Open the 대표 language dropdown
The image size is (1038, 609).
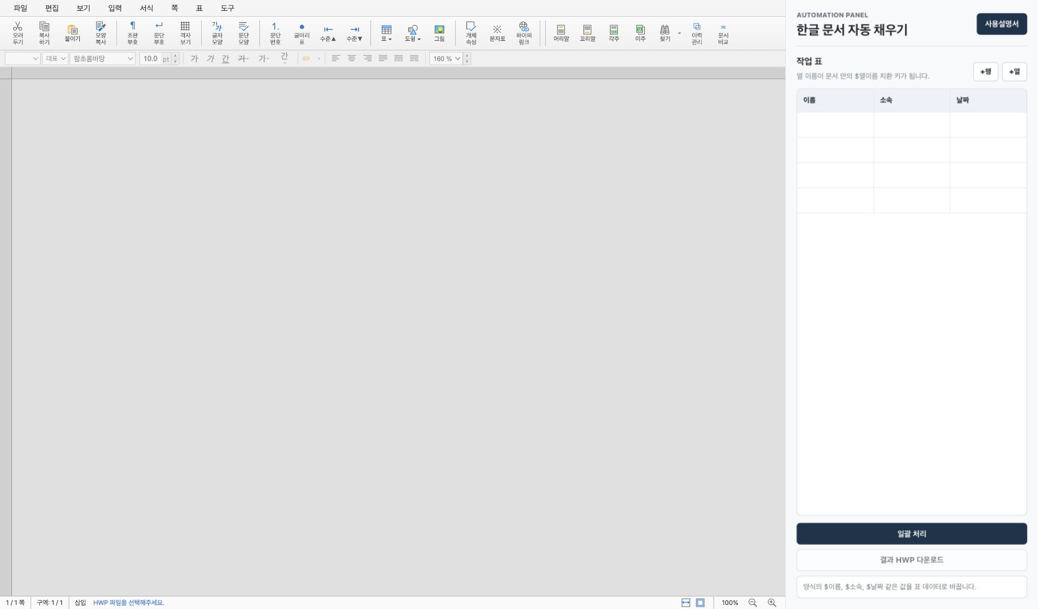point(55,58)
